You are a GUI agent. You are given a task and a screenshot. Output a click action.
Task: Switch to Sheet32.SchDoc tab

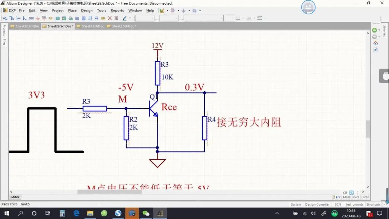(25, 26)
